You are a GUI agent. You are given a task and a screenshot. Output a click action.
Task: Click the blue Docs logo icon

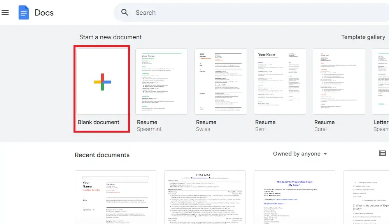click(x=24, y=12)
